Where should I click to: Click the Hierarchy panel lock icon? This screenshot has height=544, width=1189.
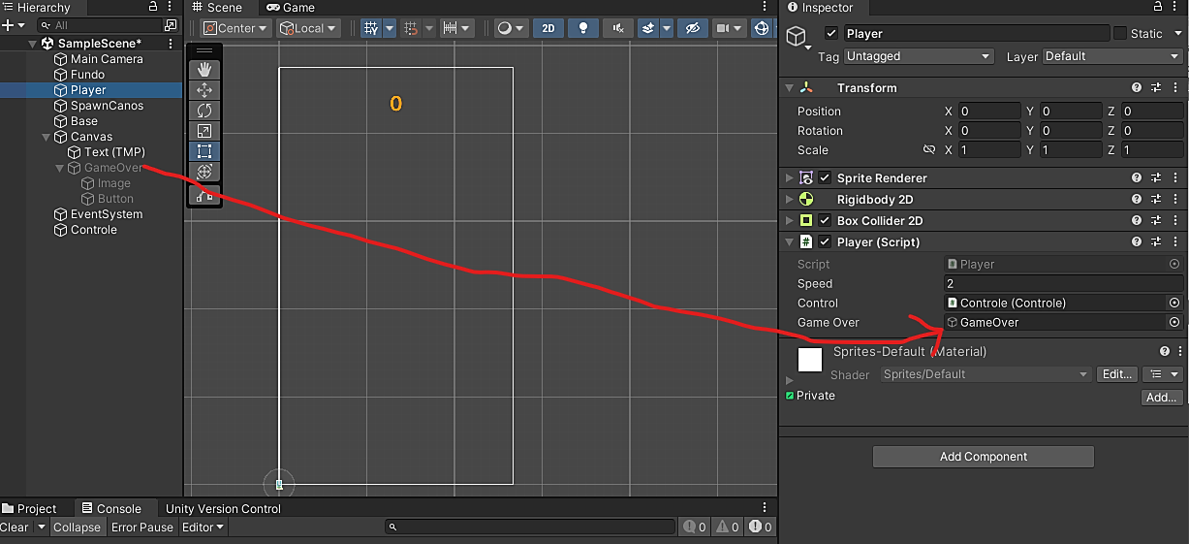click(x=153, y=7)
